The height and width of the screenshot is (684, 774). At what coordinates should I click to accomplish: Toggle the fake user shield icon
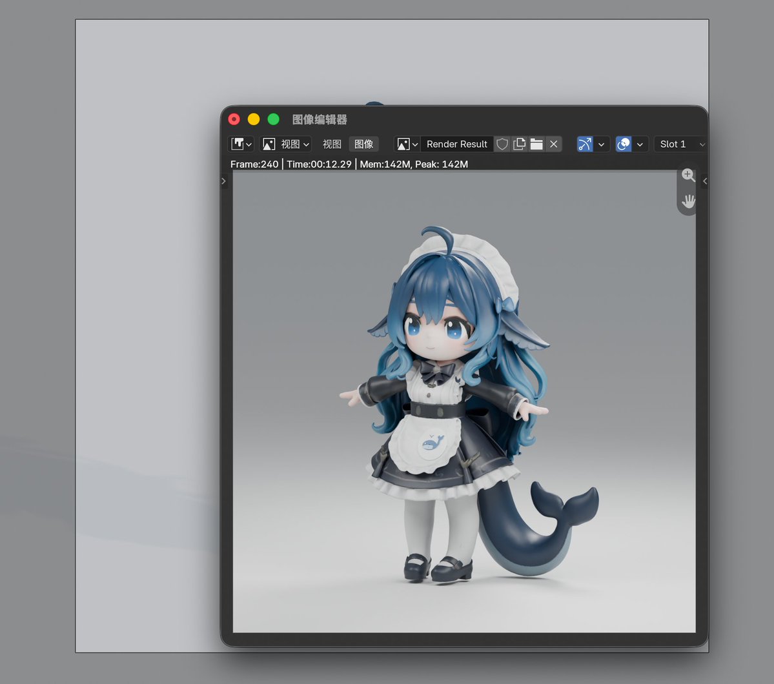tap(502, 144)
